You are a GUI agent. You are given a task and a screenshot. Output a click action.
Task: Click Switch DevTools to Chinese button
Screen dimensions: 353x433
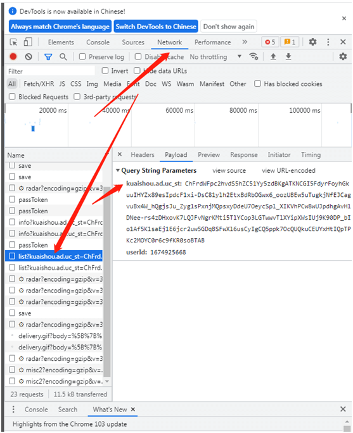click(x=156, y=27)
